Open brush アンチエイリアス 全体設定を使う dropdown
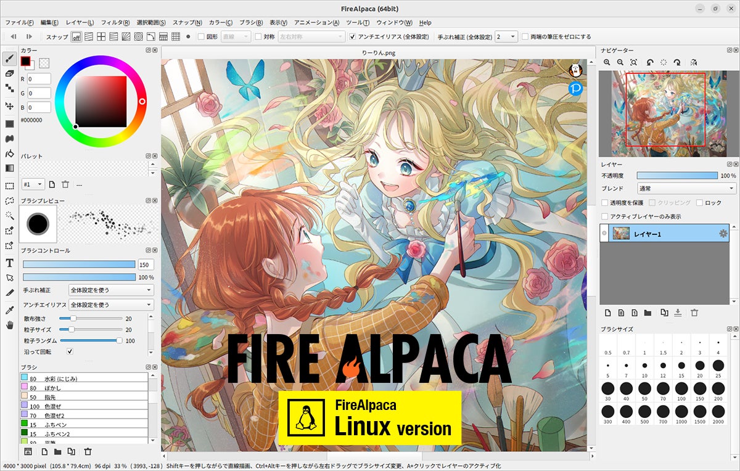The height and width of the screenshot is (471, 740). [111, 305]
